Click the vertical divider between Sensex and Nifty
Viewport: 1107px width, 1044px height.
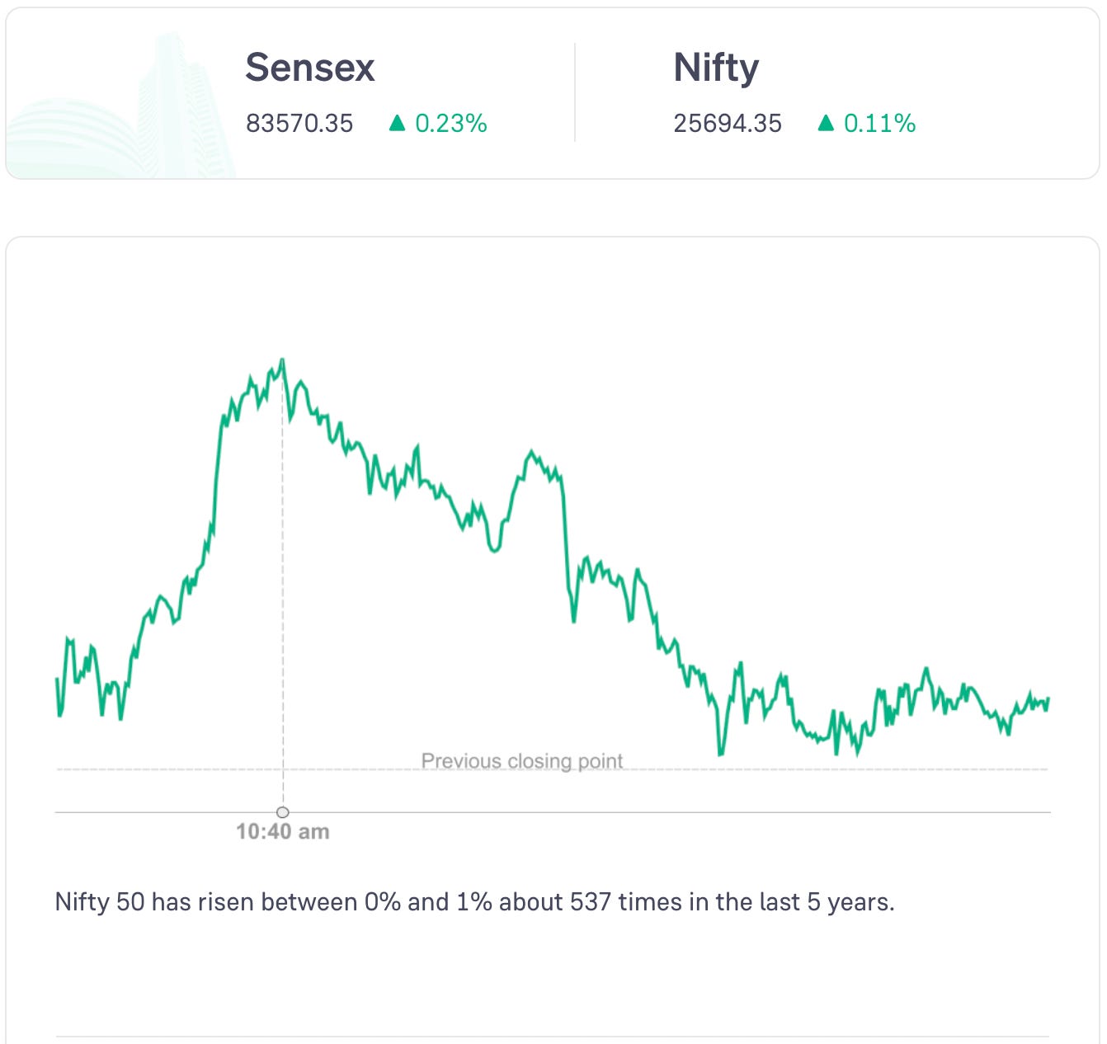click(x=575, y=92)
